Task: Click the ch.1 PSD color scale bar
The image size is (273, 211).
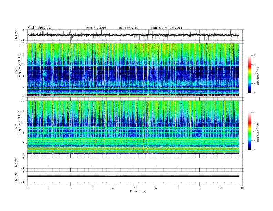Action: [x=249, y=74]
